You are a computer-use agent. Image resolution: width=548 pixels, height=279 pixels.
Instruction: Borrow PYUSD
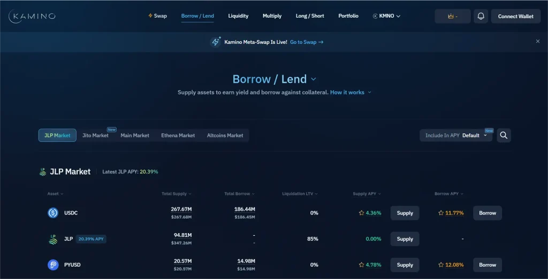pyautogui.click(x=488, y=265)
